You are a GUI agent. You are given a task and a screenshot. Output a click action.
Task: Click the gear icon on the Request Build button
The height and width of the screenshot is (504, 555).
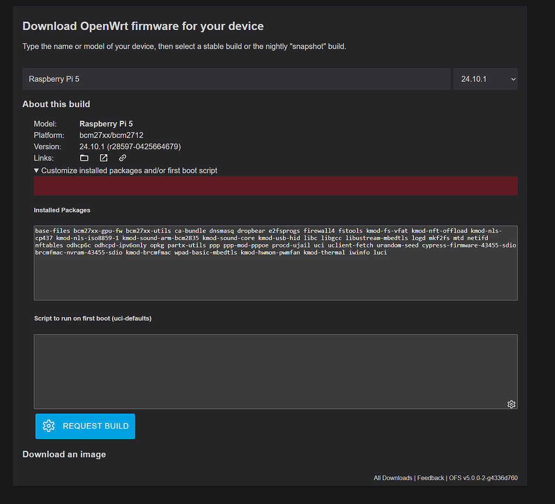click(49, 426)
